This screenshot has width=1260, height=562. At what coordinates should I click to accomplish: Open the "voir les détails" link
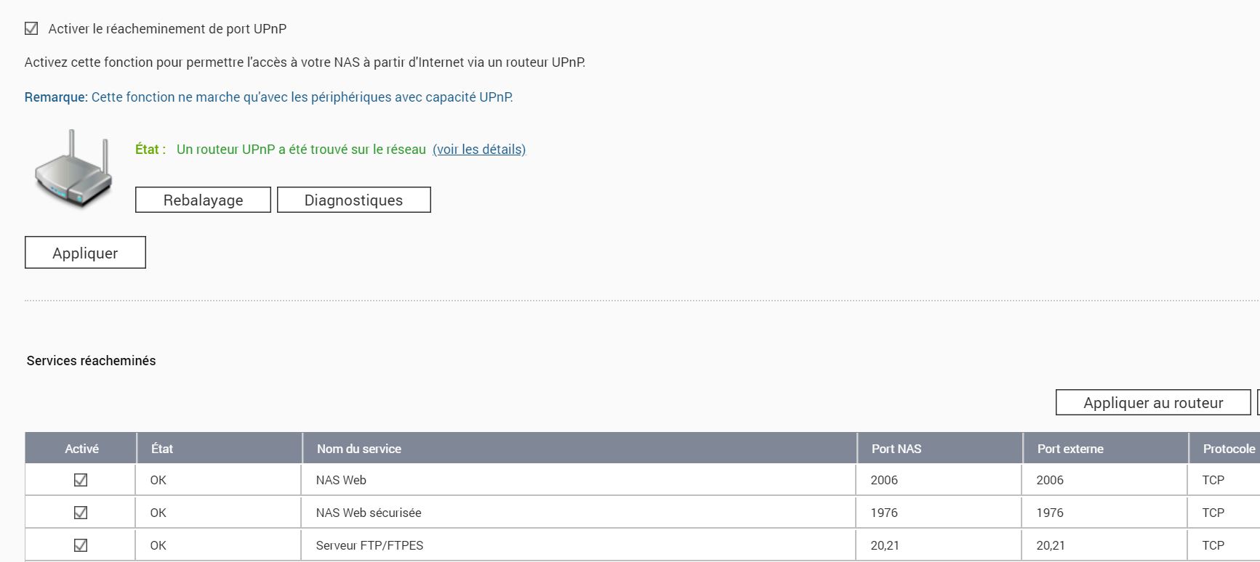click(478, 150)
